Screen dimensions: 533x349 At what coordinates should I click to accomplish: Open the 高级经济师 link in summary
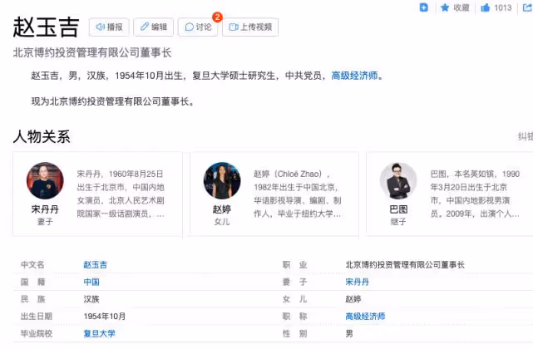(354, 76)
